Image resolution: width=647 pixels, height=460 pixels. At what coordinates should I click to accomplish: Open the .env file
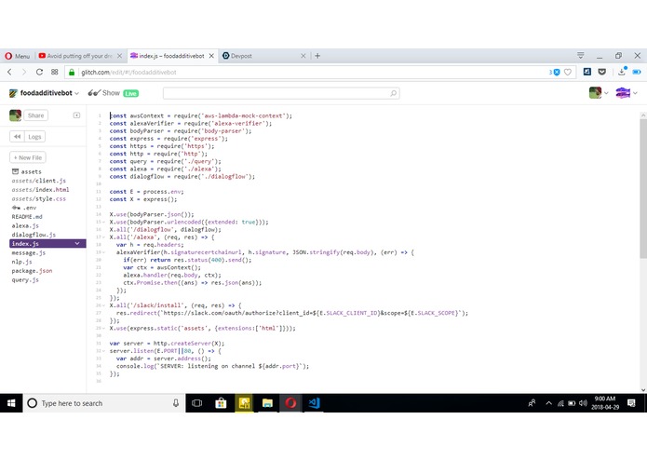click(24, 208)
